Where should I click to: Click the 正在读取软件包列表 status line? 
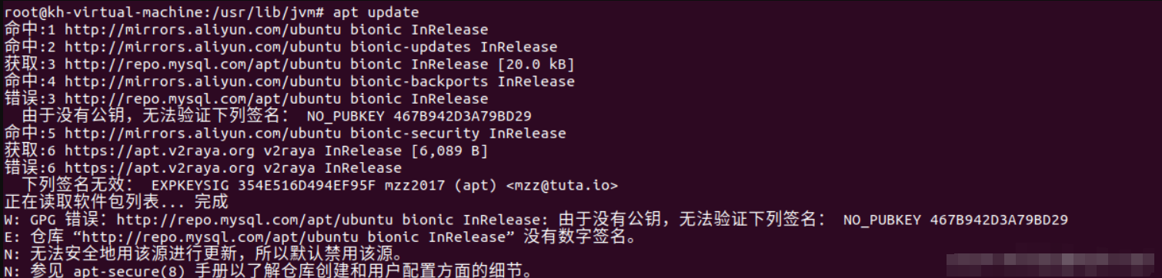point(116,202)
